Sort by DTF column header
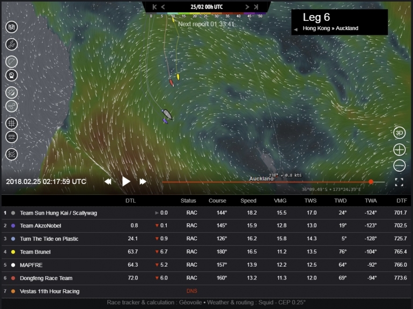413x309 pixels. coord(402,201)
